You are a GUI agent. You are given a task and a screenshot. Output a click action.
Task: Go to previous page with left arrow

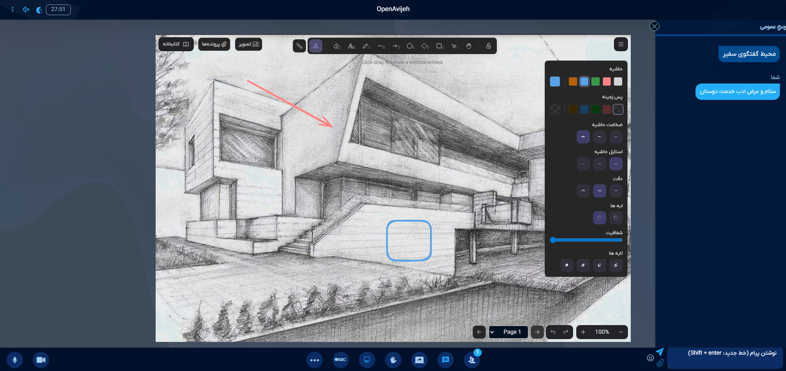tap(479, 332)
